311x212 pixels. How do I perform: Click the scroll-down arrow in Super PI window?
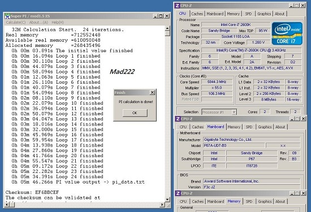coord(167,200)
